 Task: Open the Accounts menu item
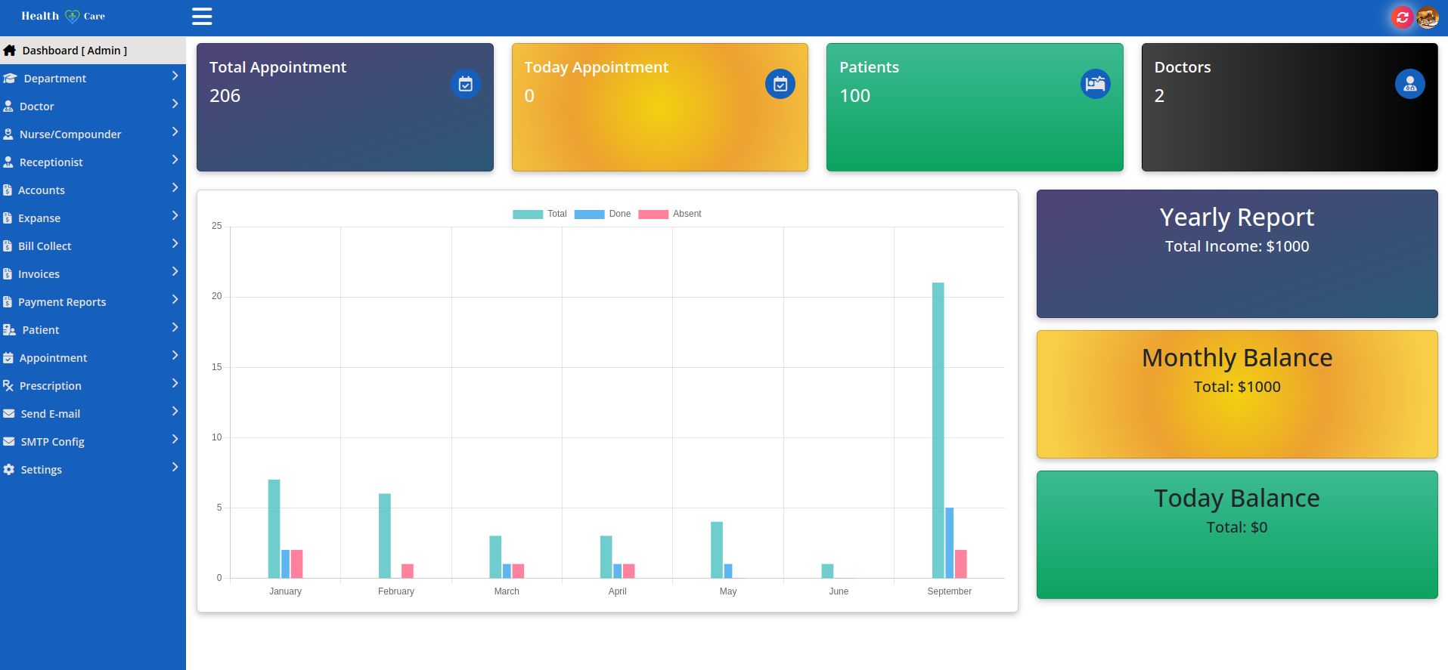point(93,190)
